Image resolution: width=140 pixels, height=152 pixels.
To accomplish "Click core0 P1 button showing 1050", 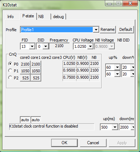I will [x=25, y=71].
